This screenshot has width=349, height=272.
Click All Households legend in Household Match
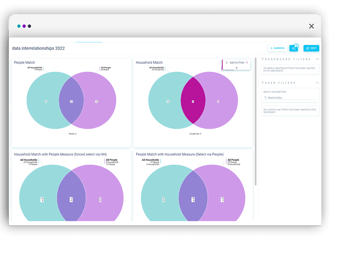pos(156,68)
